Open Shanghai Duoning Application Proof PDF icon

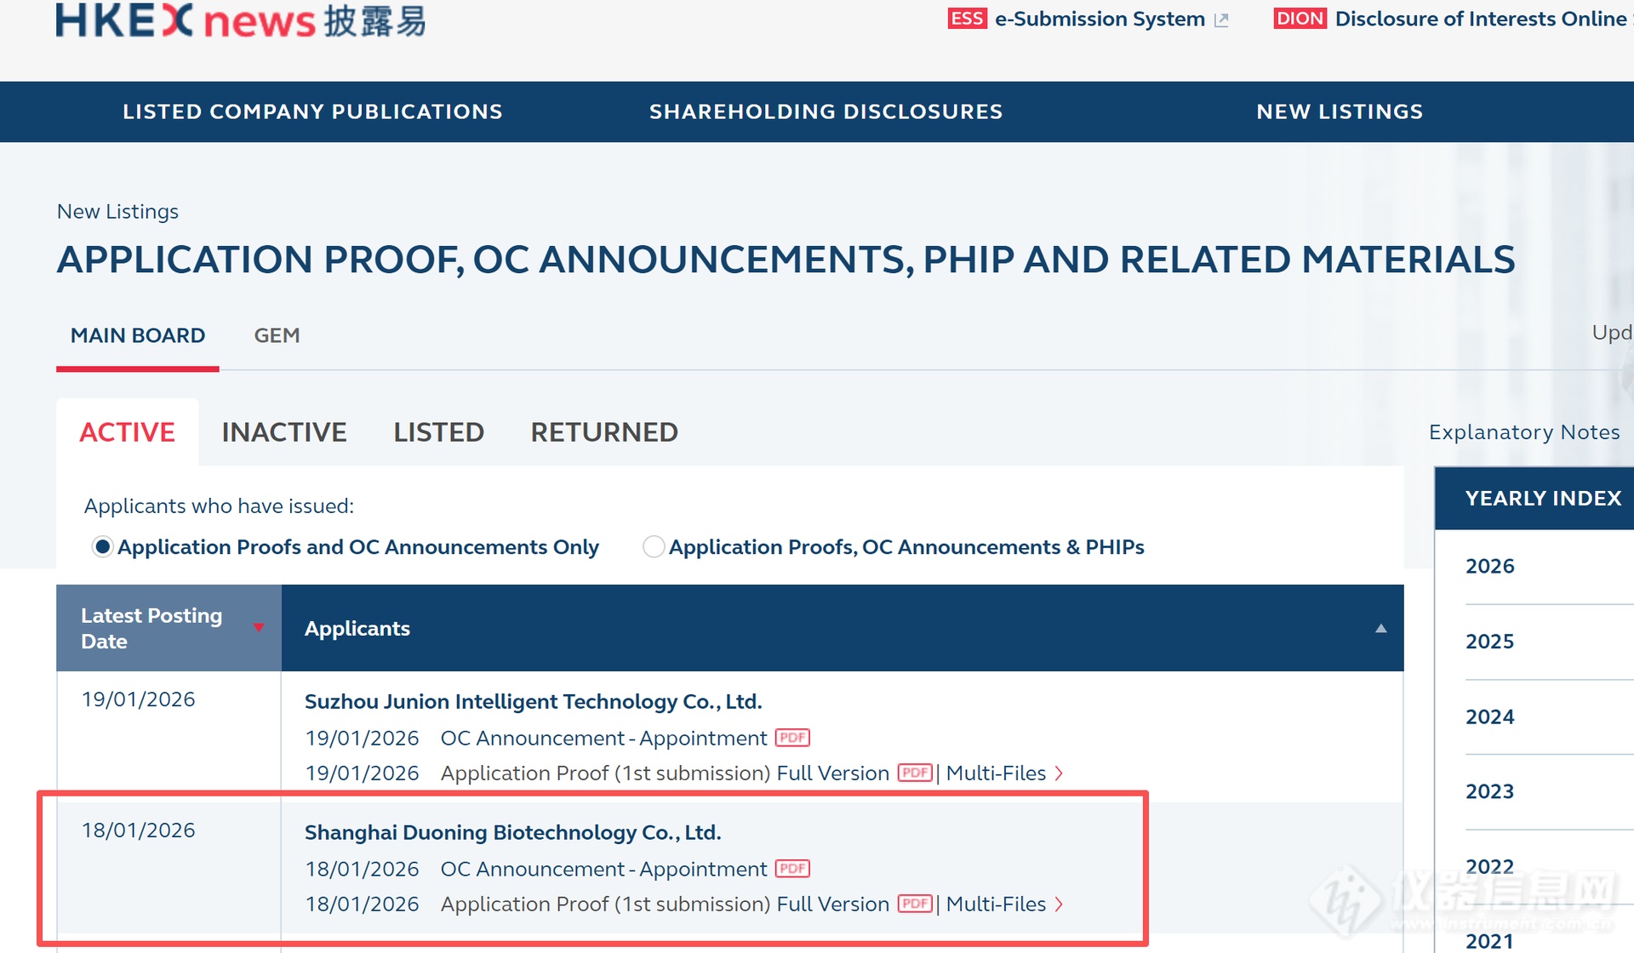(915, 904)
